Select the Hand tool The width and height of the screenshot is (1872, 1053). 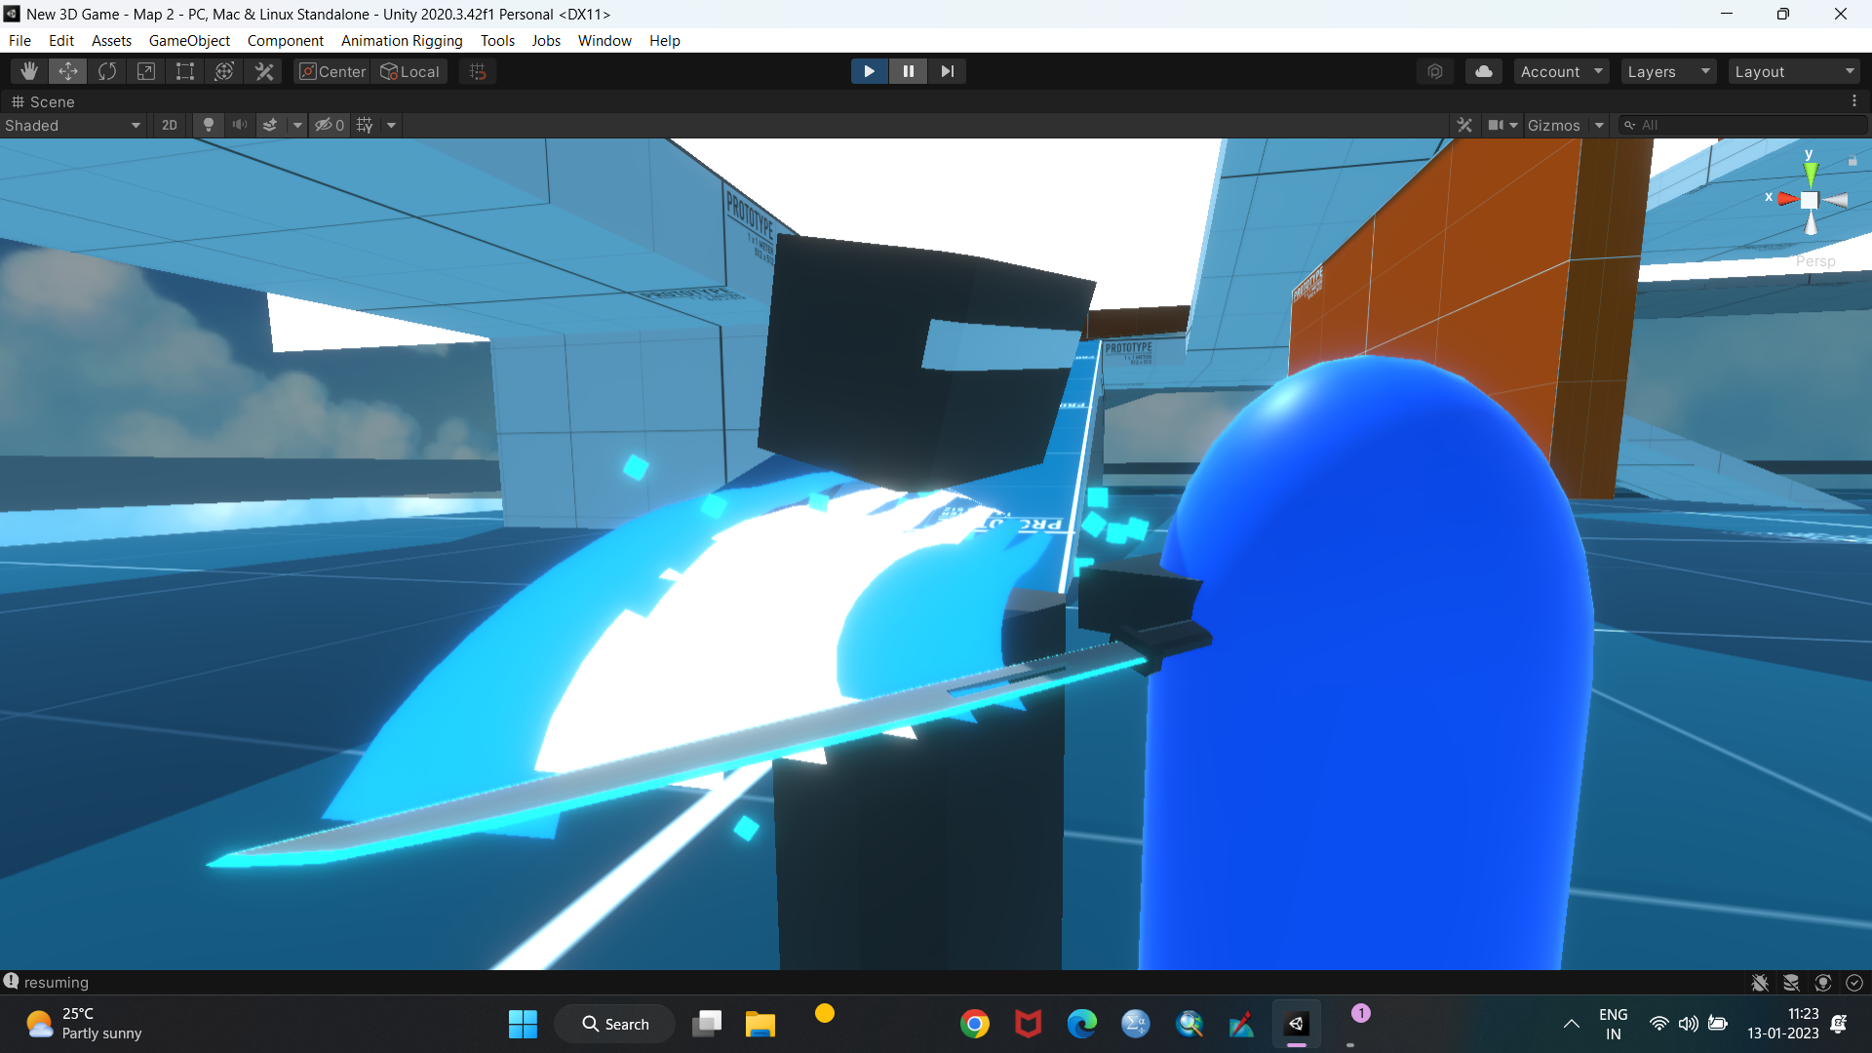[29, 71]
